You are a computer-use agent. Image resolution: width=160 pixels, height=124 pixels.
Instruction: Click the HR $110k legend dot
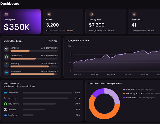[x=124, y=90]
